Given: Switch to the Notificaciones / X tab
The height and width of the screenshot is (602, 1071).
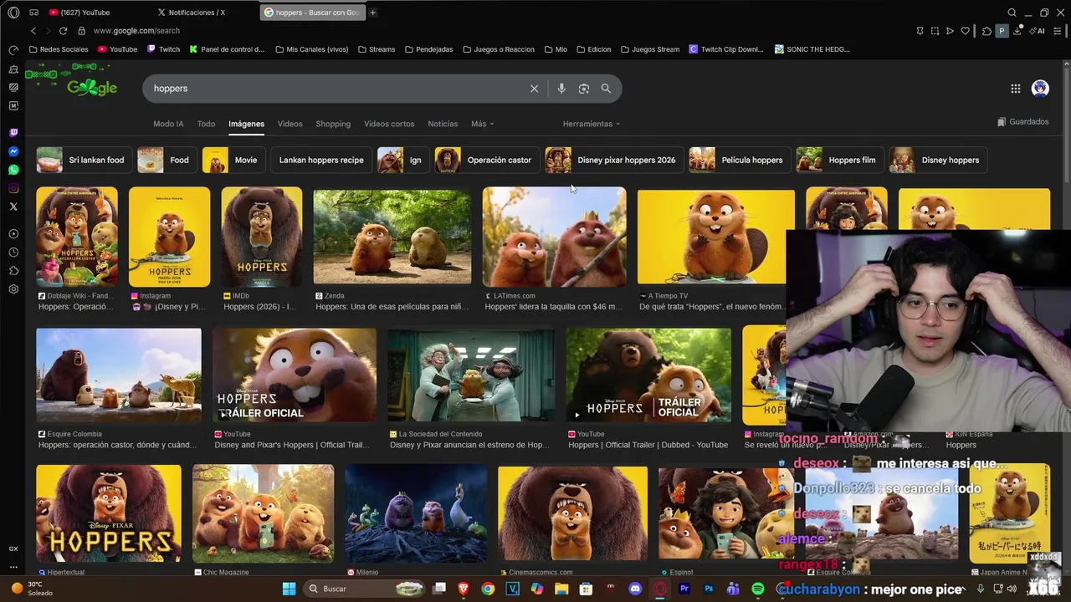Looking at the screenshot, I should [205, 13].
